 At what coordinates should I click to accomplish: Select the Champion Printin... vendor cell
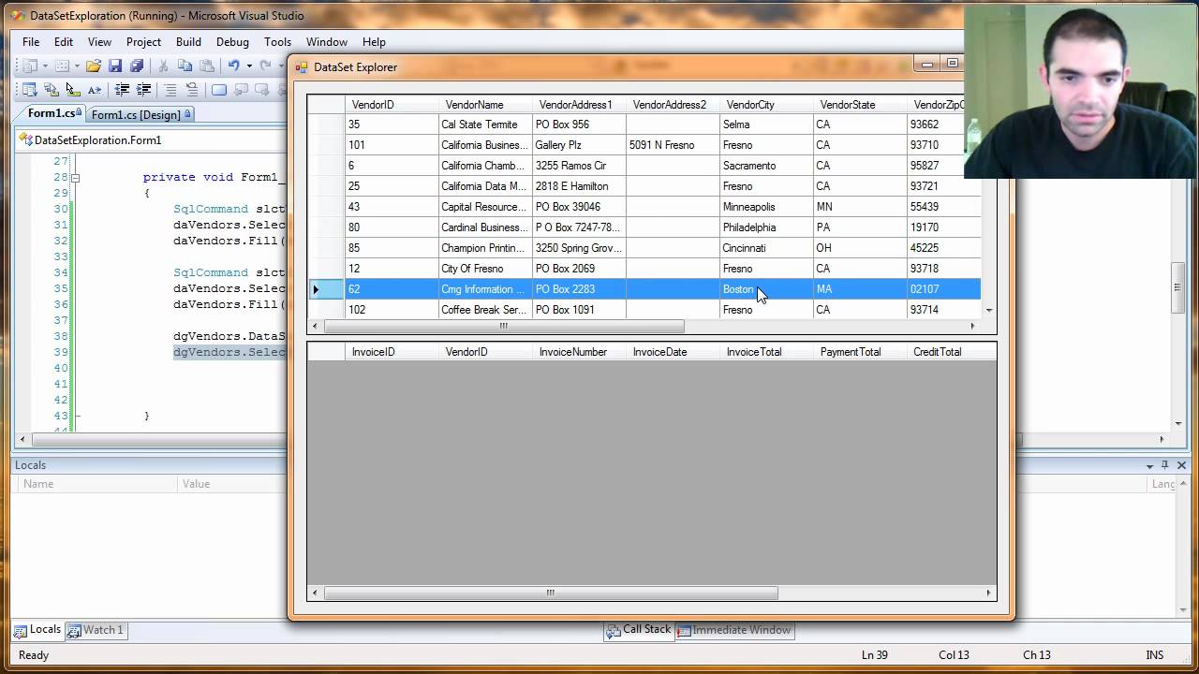click(x=485, y=248)
